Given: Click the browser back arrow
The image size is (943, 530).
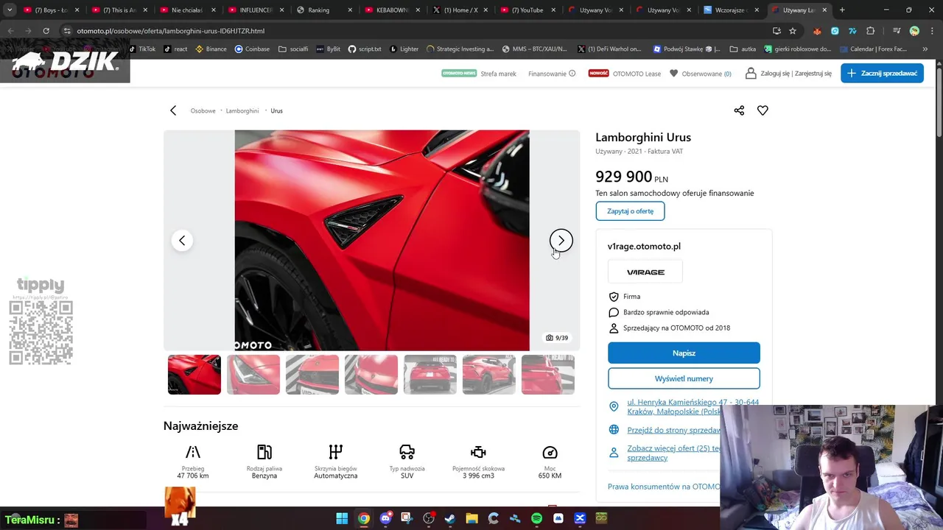Looking at the screenshot, I should pyautogui.click(x=10, y=31).
